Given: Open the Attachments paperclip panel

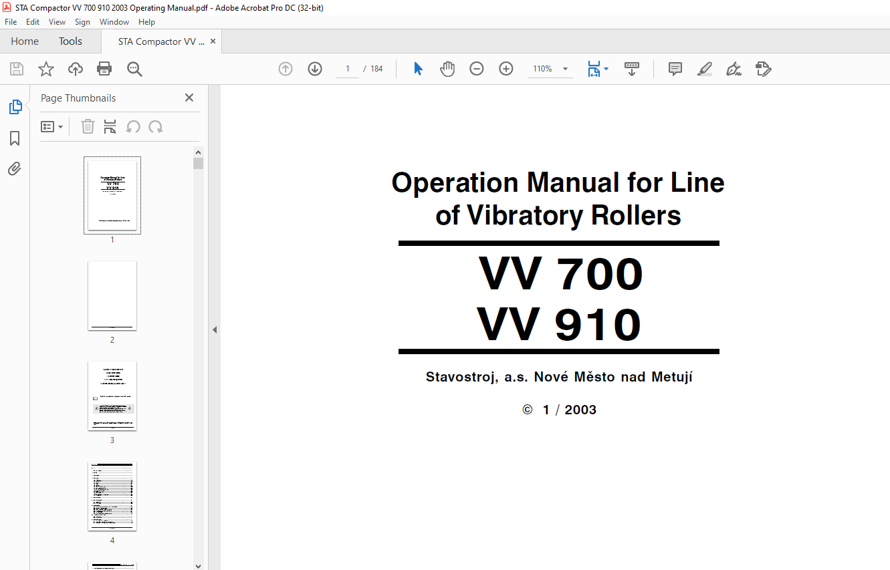Looking at the screenshot, I should [x=15, y=168].
